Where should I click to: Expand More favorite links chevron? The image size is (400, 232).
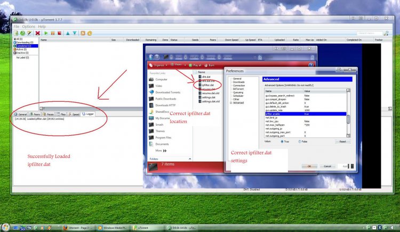tap(165, 151)
